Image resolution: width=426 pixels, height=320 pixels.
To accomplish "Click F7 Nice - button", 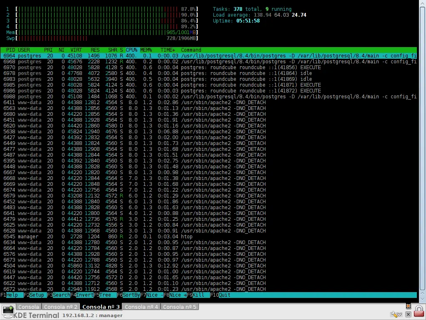I will pyautogui.click(x=152, y=295).
